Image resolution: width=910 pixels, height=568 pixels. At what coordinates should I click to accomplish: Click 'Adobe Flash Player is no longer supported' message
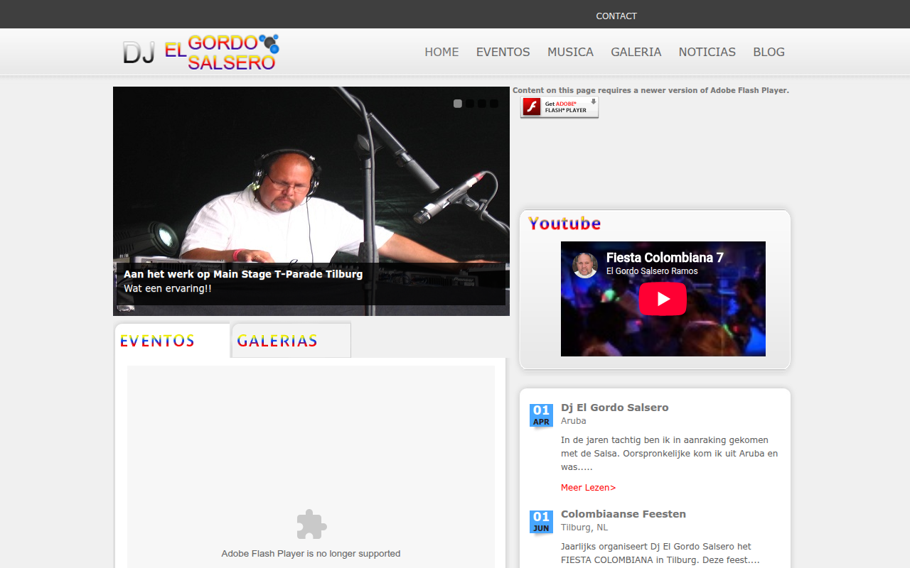(x=311, y=554)
